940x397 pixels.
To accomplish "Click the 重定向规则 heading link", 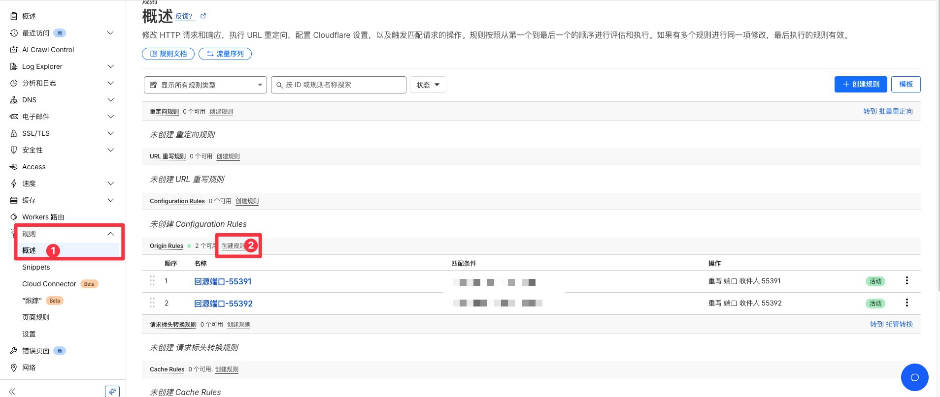I will 164,111.
